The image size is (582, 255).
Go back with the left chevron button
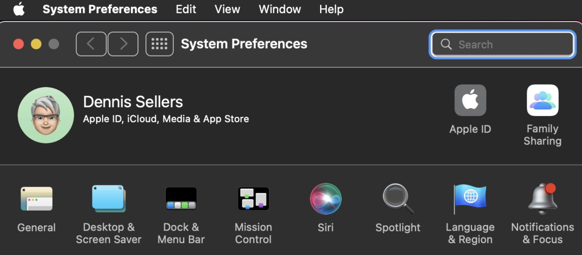pos(91,44)
